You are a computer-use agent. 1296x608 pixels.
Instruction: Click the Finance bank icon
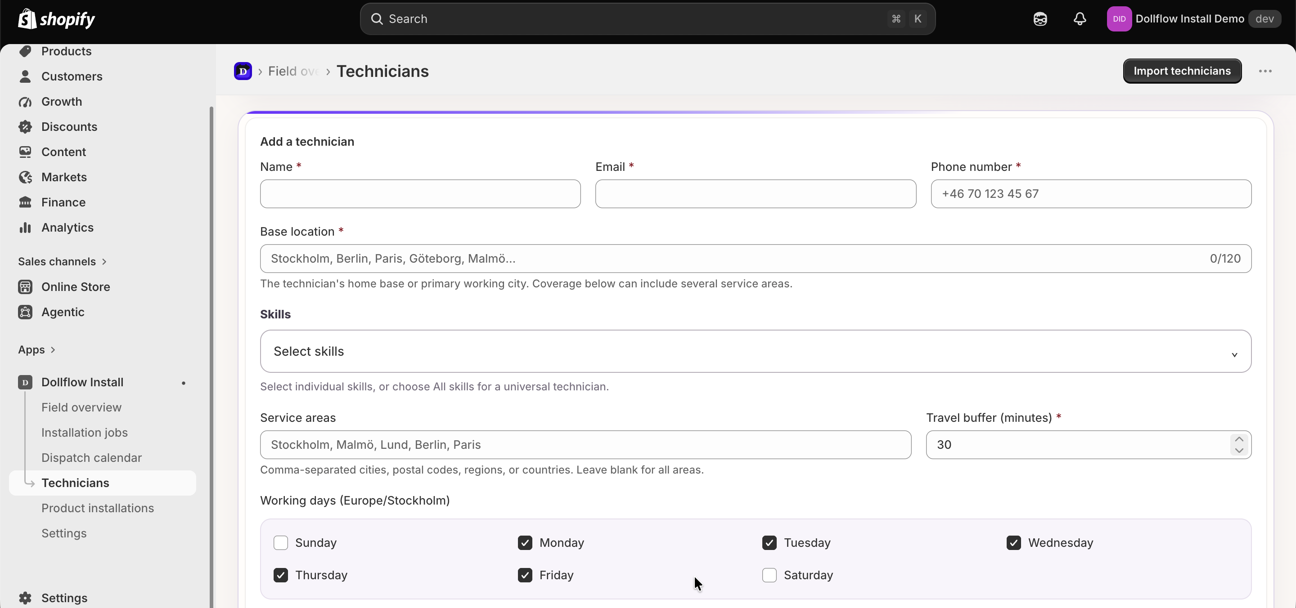25,202
